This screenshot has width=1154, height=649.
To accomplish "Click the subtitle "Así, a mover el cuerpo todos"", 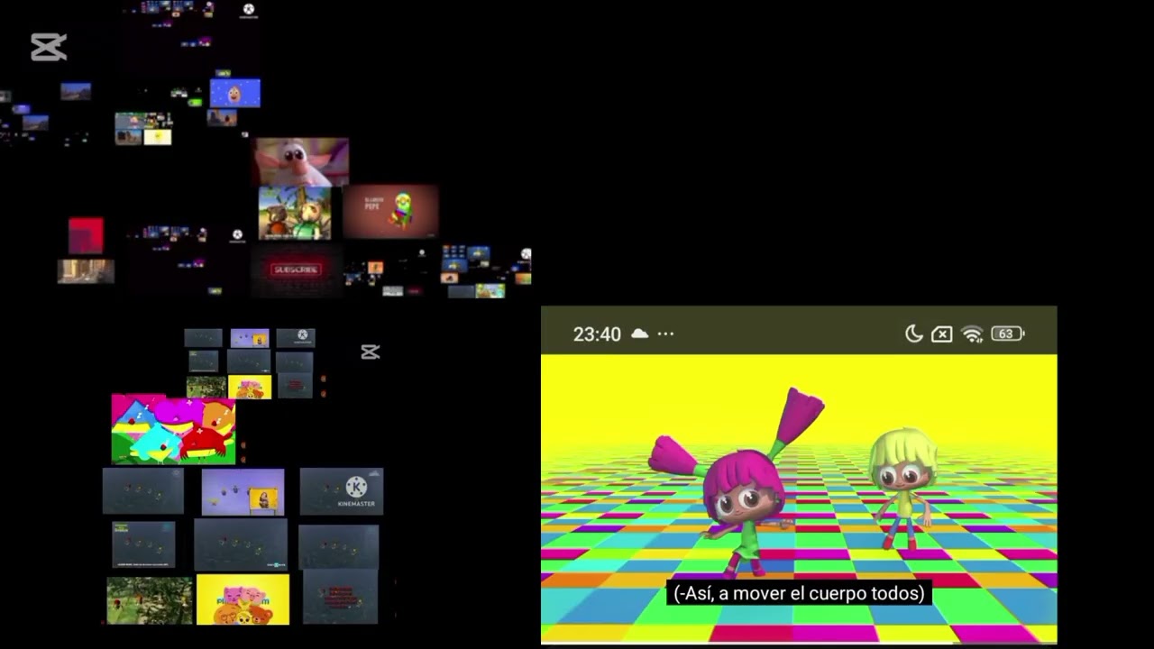I will (x=799, y=593).
